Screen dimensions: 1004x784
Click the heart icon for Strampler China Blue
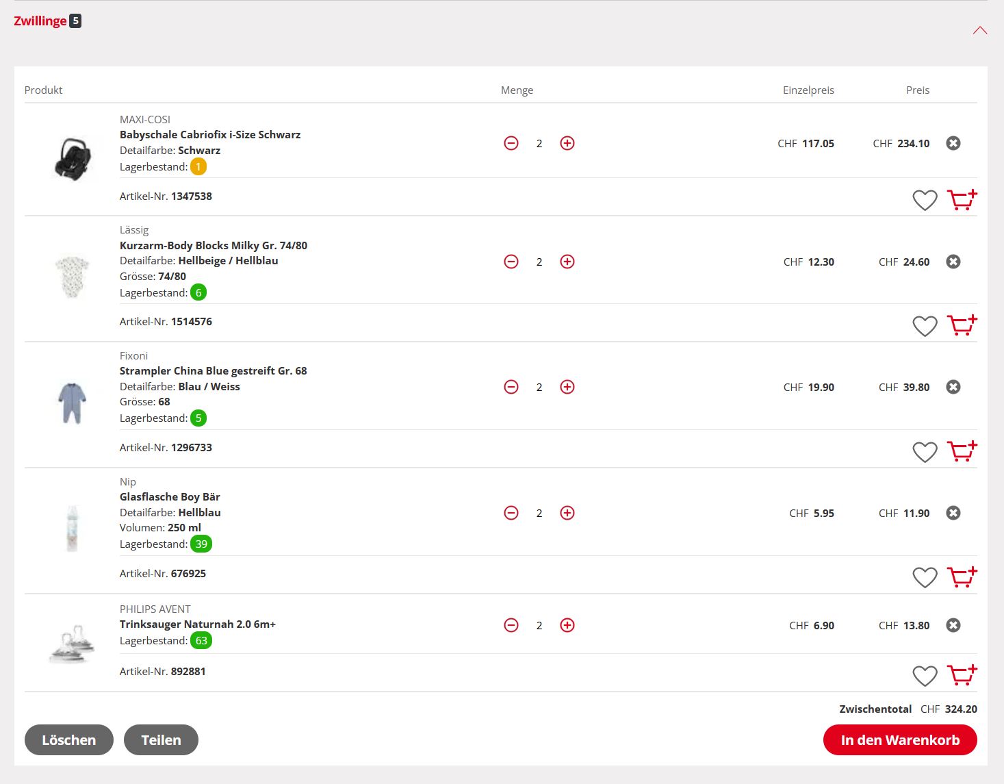pyautogui.click(x=925, y=452)
